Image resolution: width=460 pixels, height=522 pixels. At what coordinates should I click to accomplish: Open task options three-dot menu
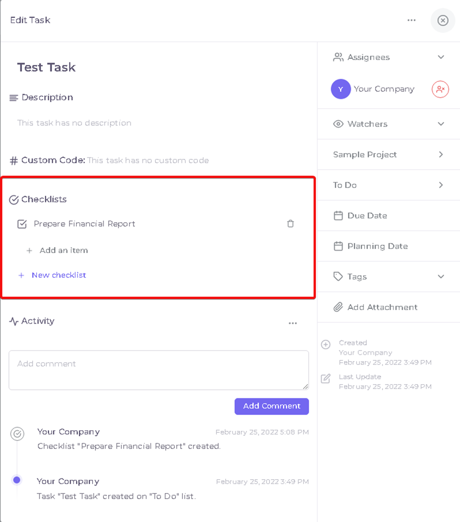411,20
